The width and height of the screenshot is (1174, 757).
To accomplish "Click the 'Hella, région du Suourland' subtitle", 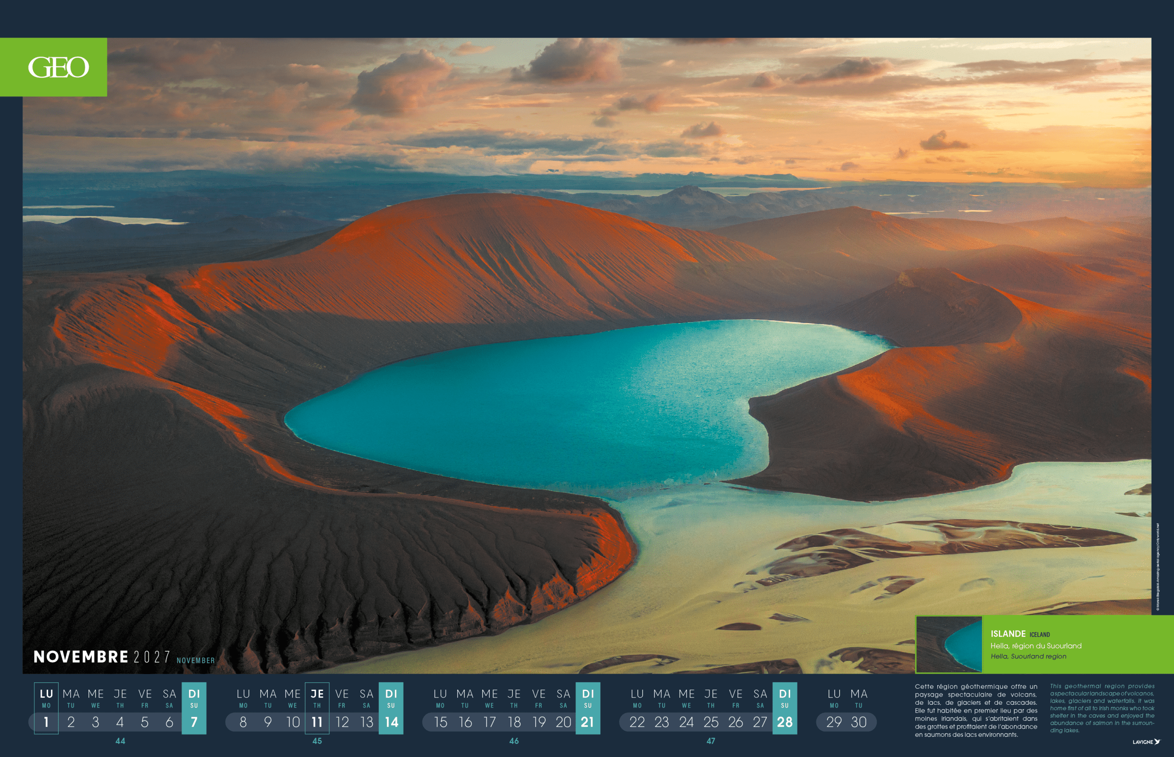I will [x=1036, y=645].
